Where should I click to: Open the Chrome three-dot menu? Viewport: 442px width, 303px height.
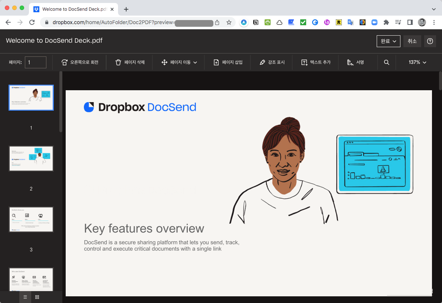pos(434,22)
